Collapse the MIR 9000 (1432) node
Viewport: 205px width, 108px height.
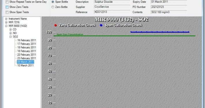pos(6,26)
